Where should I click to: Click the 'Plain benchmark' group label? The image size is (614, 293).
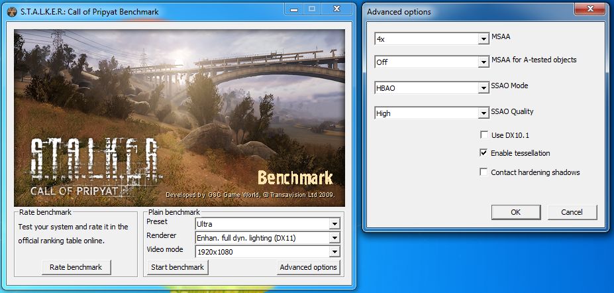click(x=174, y=212)
